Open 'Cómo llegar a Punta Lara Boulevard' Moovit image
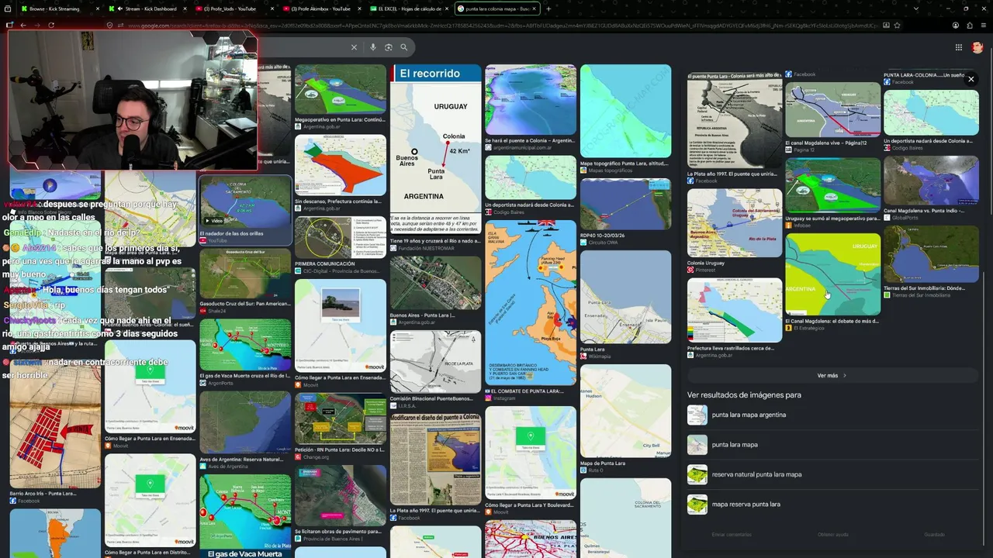 (531, 453)
